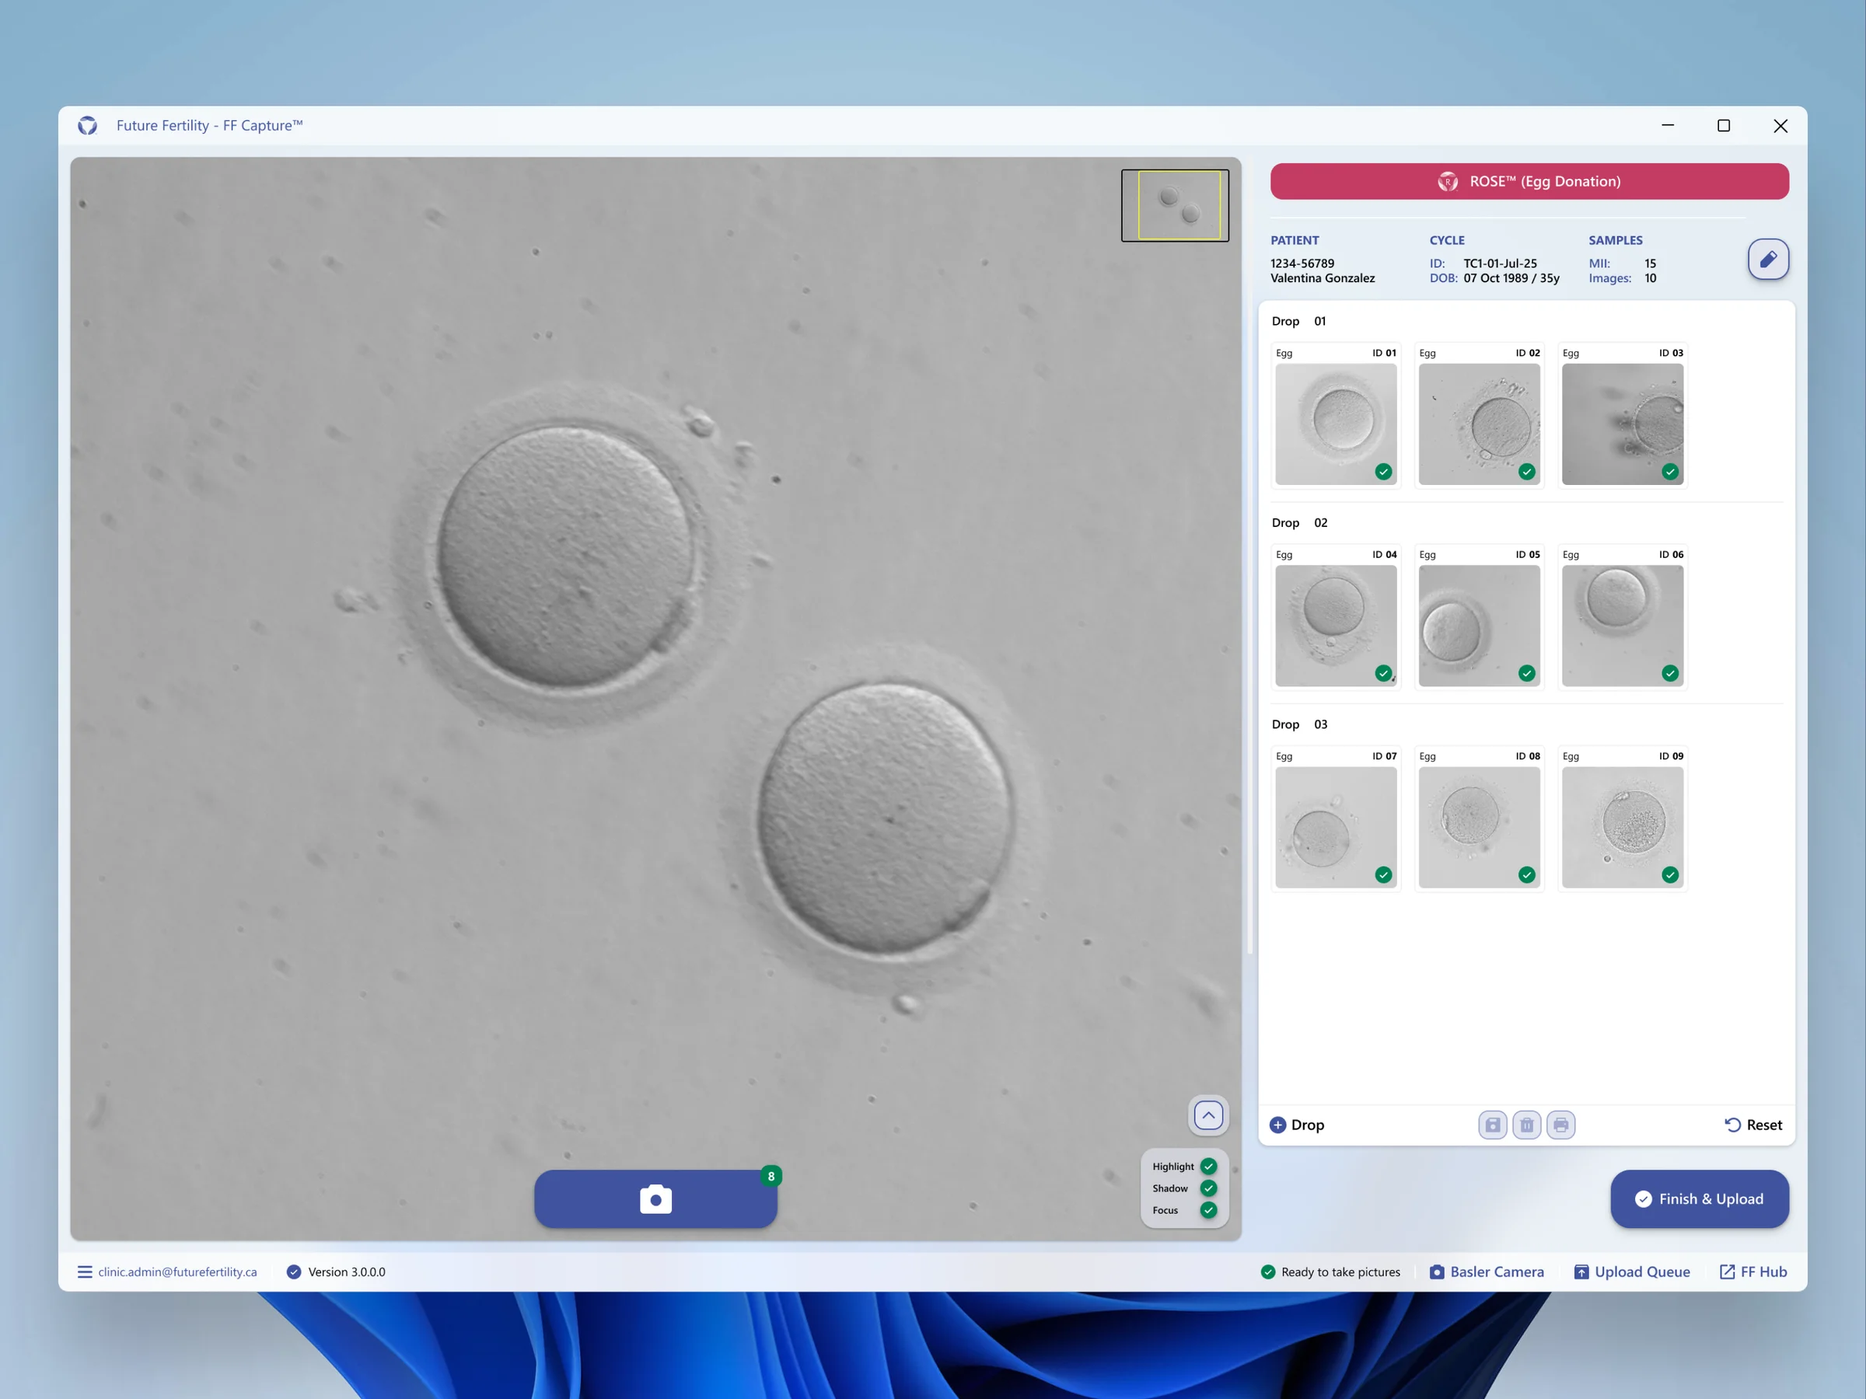Select Egg ID 07 thumbnail
This screenshot has width=1866, height=1399.
[x=1336, y=827]
